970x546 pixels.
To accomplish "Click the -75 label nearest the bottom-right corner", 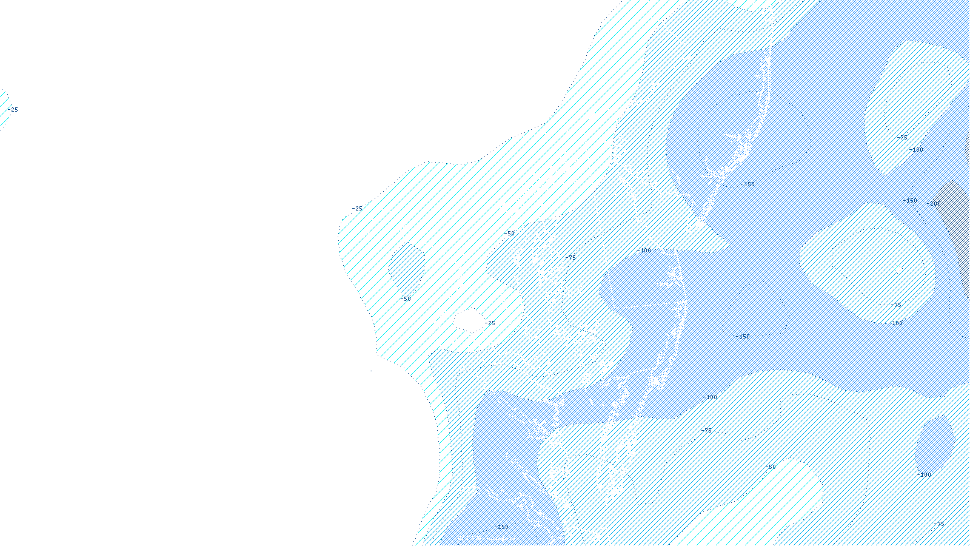I will pyautogui.click(x=939, y=524).
